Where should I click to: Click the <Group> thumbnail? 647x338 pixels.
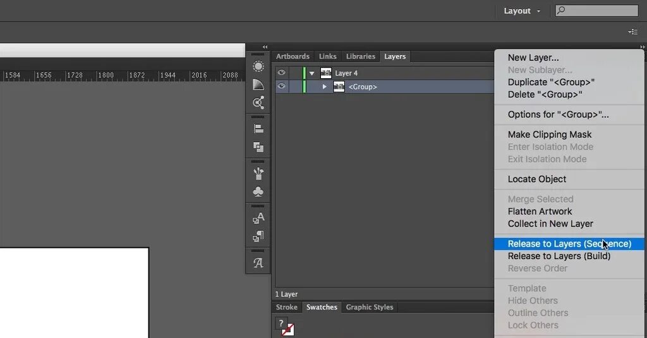(x=339, y=86)
